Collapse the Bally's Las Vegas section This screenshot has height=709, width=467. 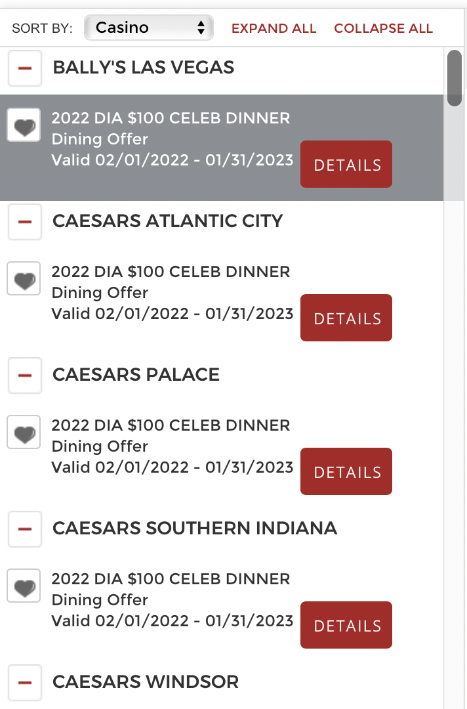coord(25,68)
